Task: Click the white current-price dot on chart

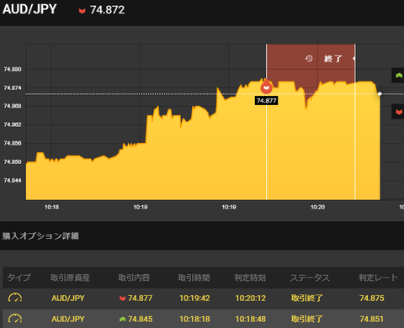Action: click(380, 93)
